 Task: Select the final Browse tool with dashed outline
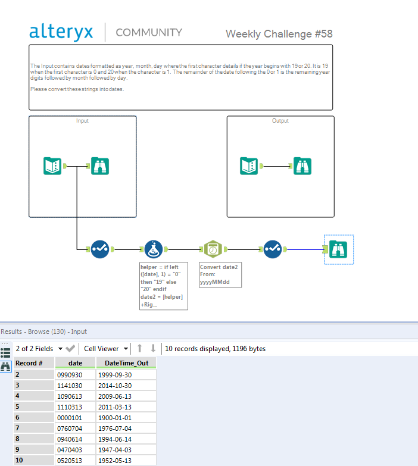pos(338,249)
